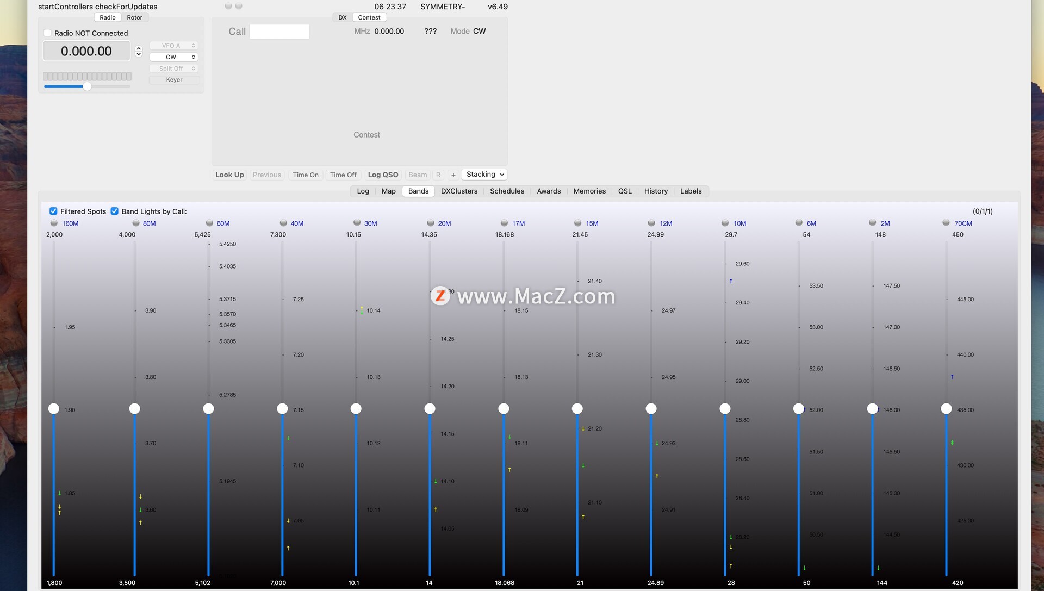The image size is (1044, 591).
Task: Click the 10M band light indicator
Action: (x=725, y=223)
